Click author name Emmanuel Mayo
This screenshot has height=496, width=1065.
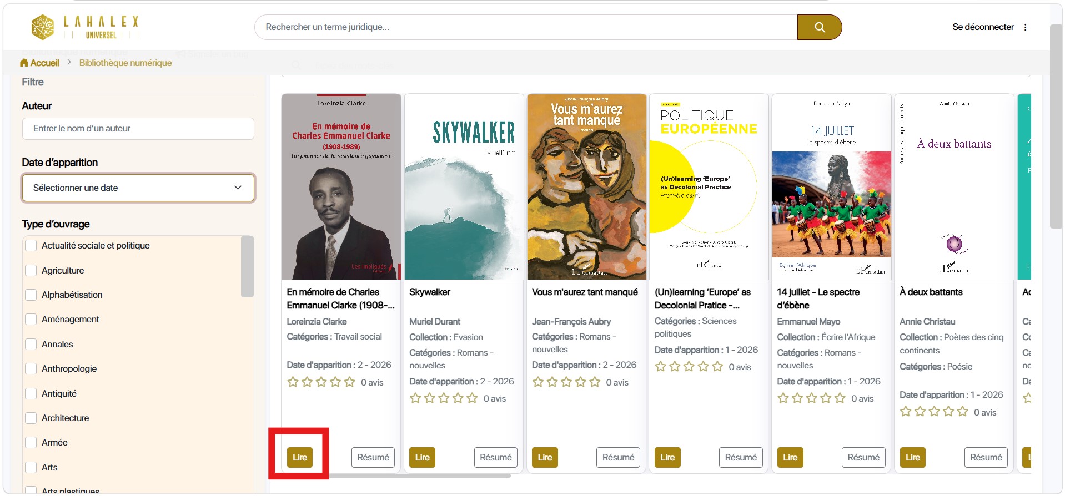pos(808,321)
